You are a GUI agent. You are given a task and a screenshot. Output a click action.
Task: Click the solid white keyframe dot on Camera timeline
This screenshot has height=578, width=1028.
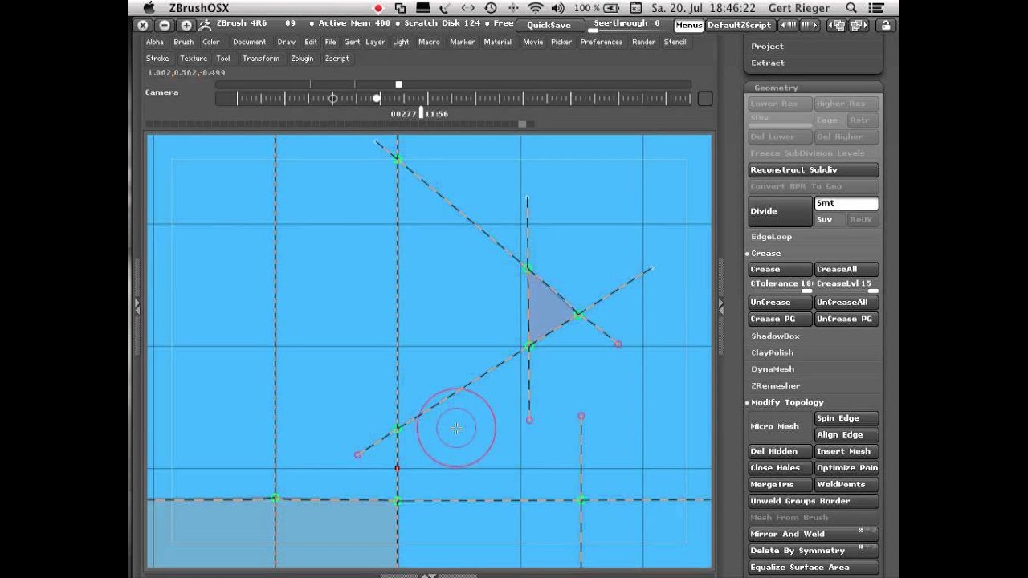pyautogui.click(x=377, y=99)
